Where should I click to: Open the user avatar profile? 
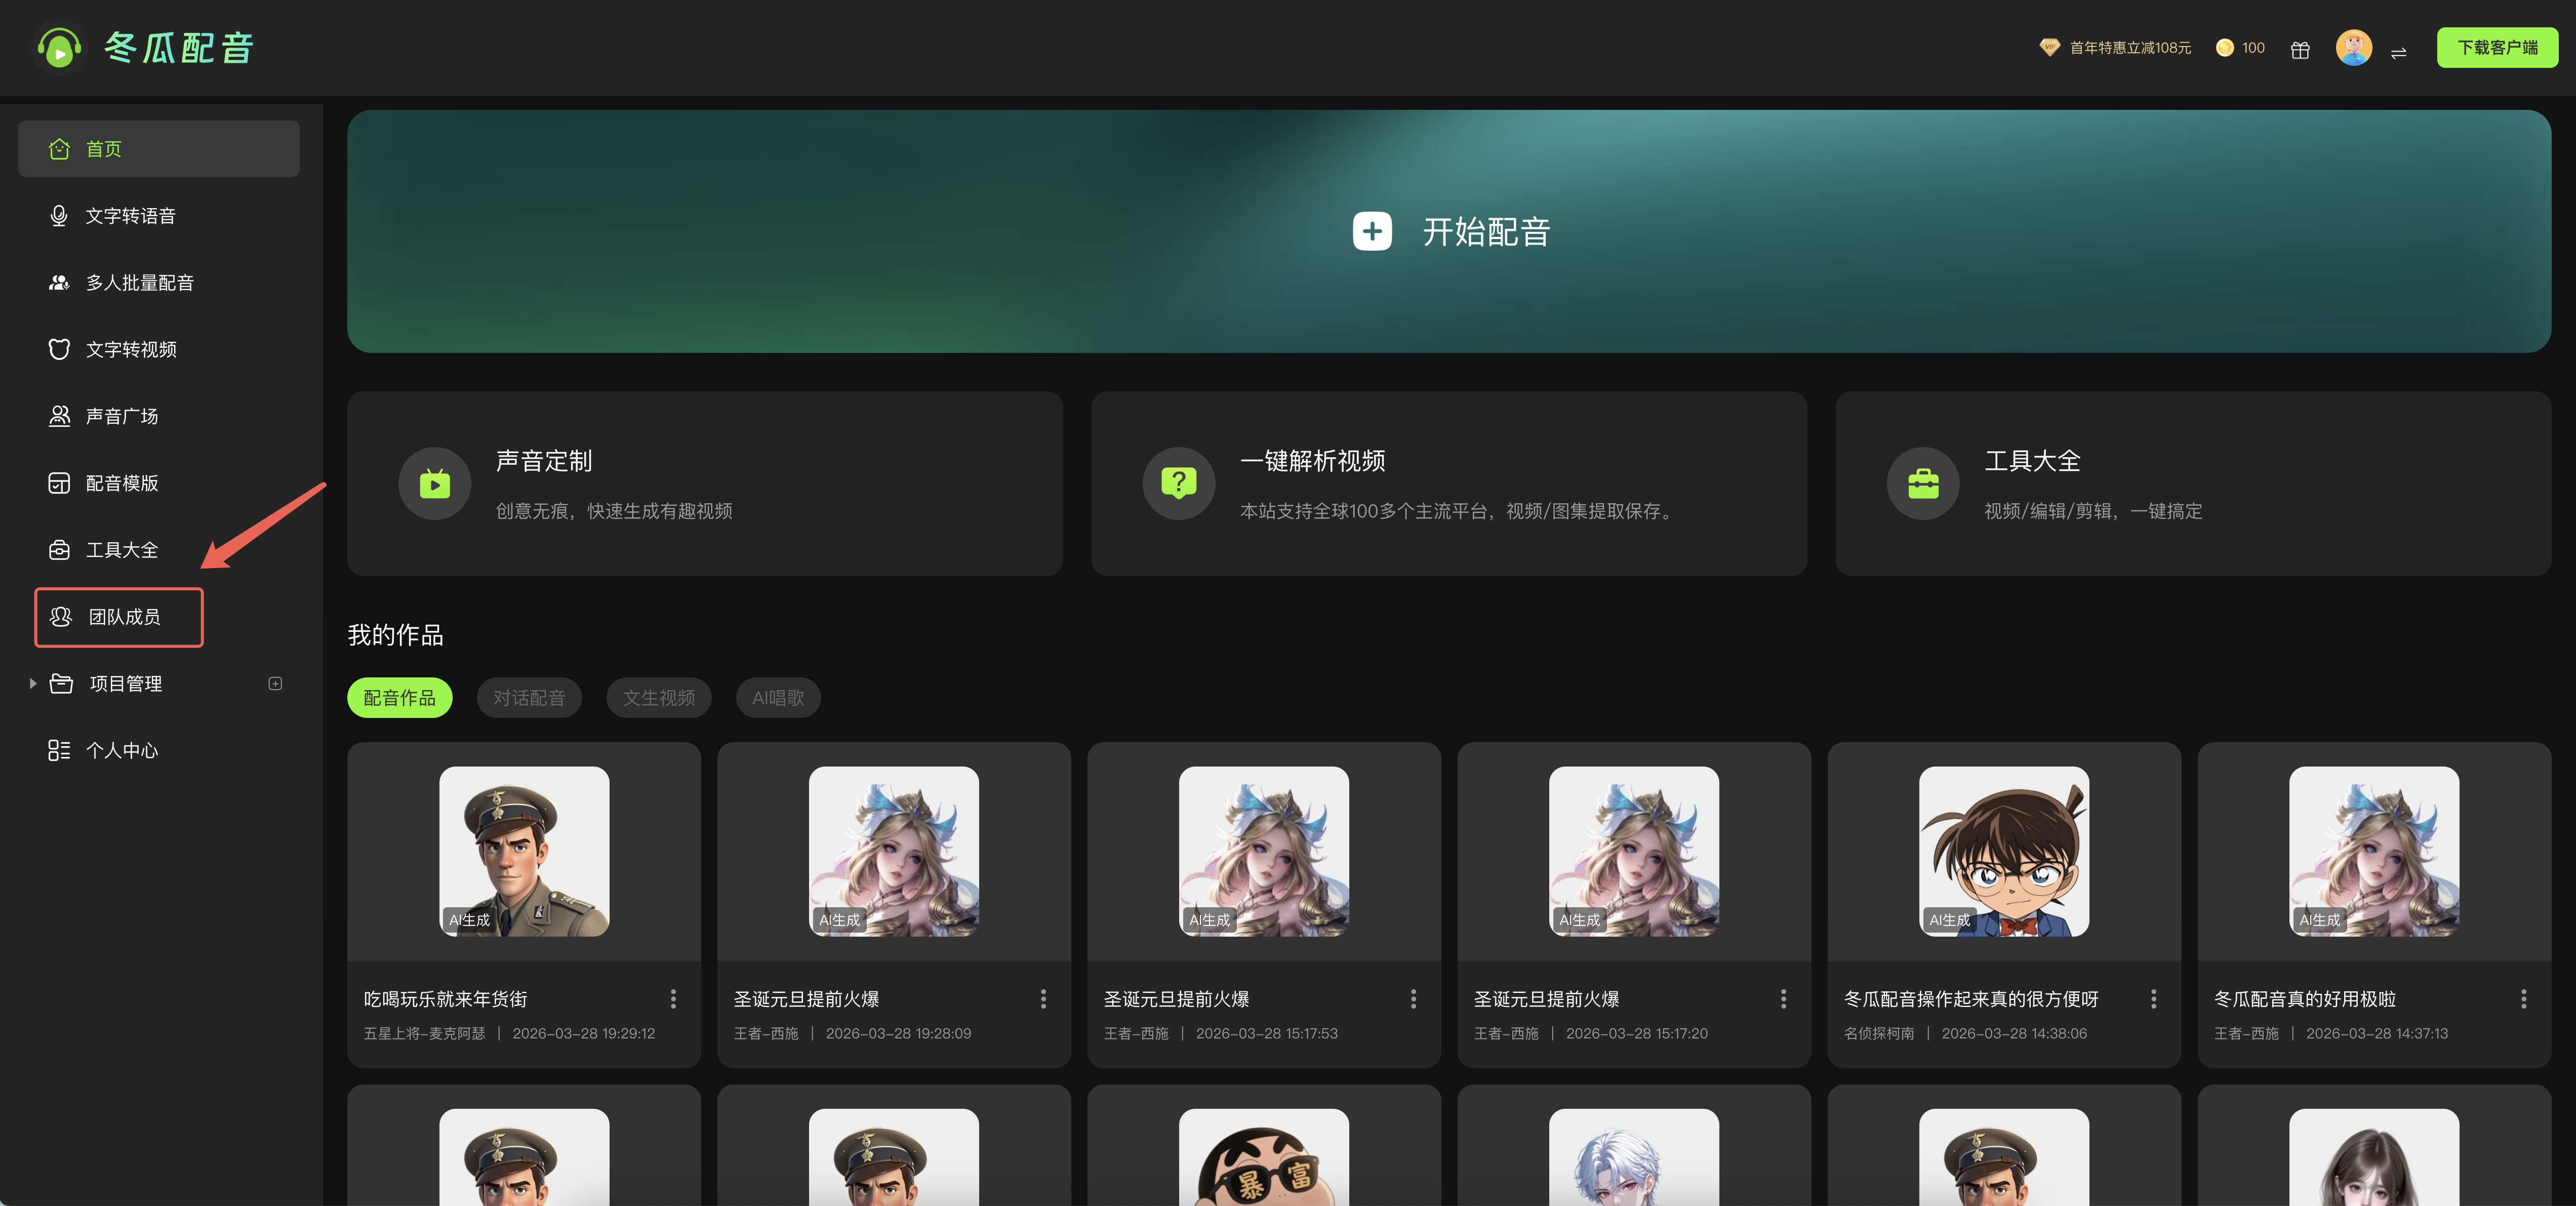[x=2353, y=47]
